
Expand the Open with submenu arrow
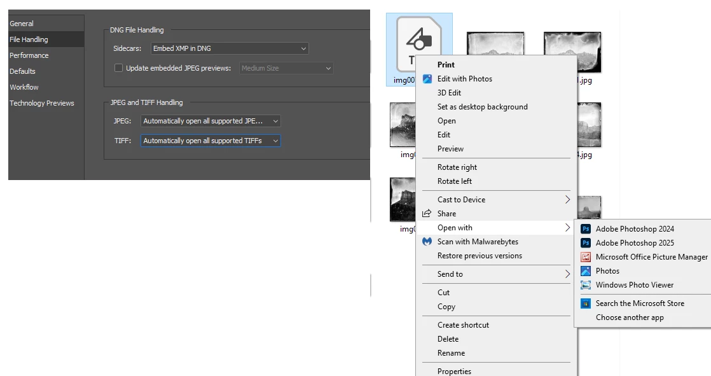coord(567,228)
